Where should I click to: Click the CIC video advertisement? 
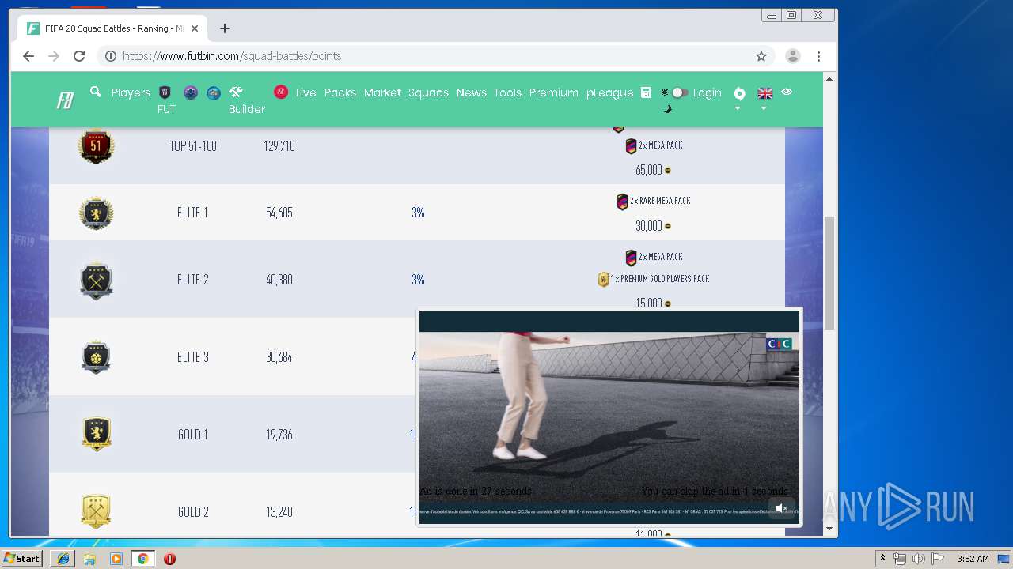[609, 416]
